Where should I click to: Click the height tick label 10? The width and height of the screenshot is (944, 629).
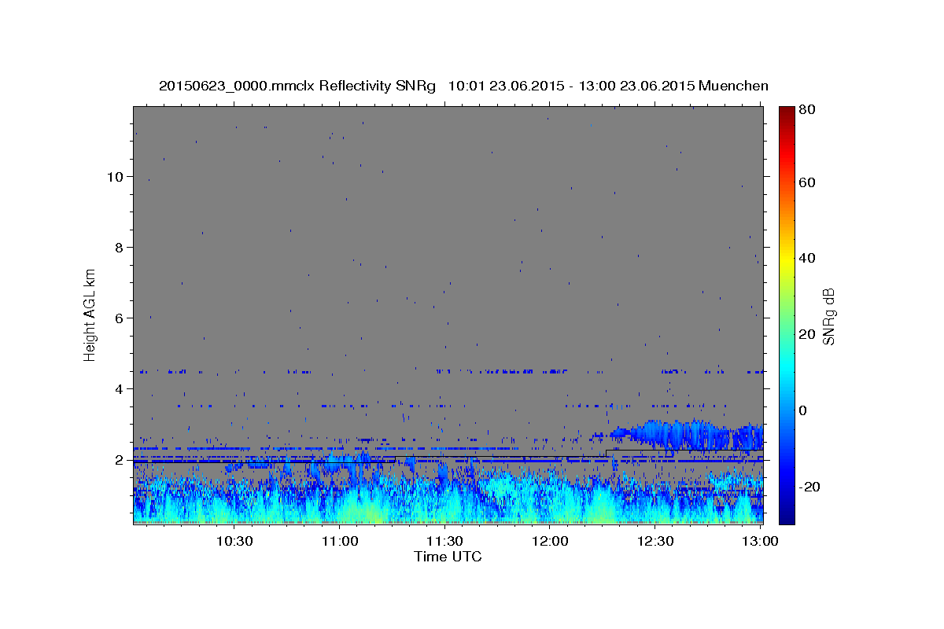116,176
